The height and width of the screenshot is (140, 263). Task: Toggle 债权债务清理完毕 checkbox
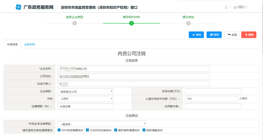point(116,130)
